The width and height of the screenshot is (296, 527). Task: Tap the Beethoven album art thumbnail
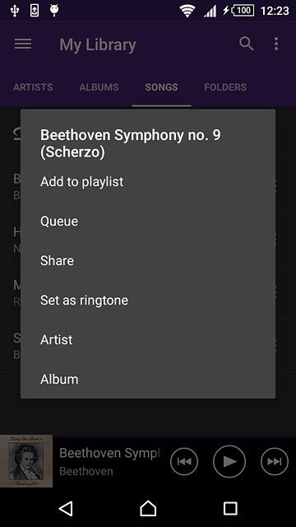26,461
